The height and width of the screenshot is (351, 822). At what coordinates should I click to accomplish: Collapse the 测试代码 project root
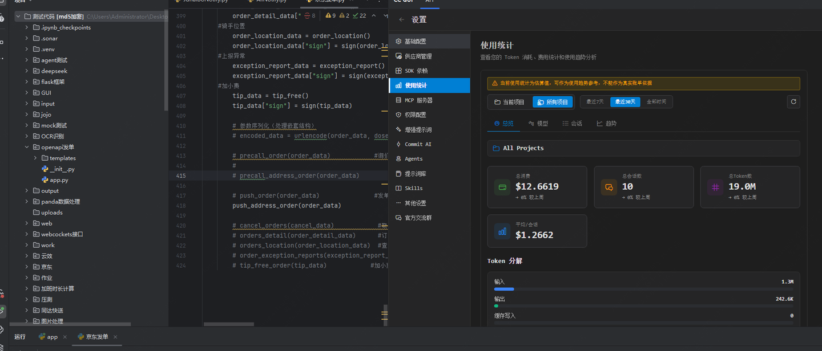[x=19, y=17]
